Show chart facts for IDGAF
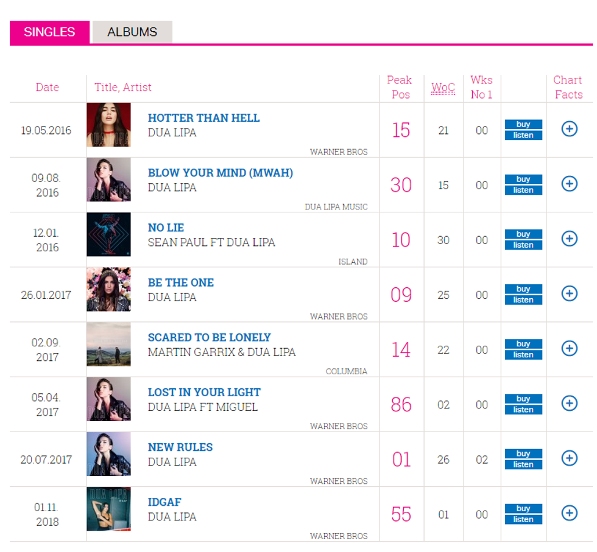This screenshot has width=597, height=552. [x=569, y=513]
